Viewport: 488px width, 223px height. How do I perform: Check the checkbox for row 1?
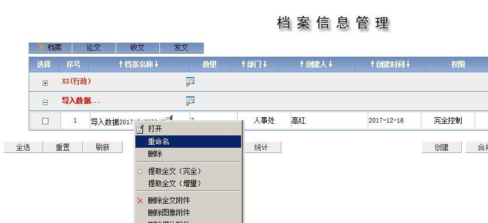(45, 121)
